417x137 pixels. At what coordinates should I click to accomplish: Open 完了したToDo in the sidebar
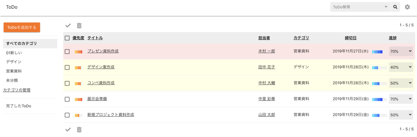[x=19, y=106]
